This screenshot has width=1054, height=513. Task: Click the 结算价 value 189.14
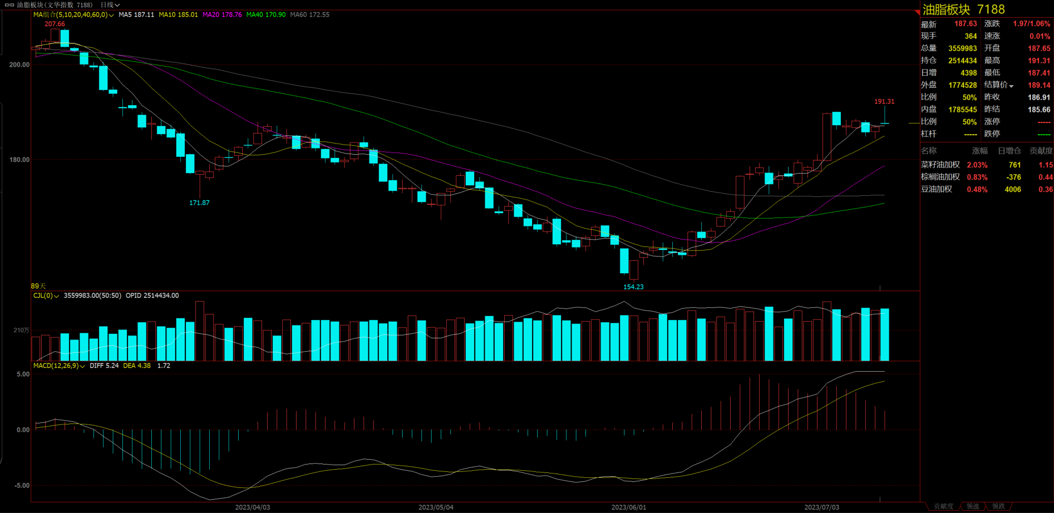1040,85
